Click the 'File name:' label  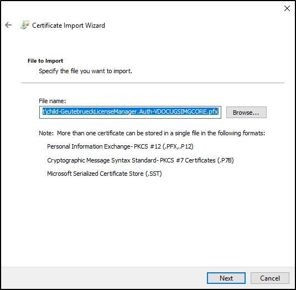pyautogui.click(x=53, y=101)
